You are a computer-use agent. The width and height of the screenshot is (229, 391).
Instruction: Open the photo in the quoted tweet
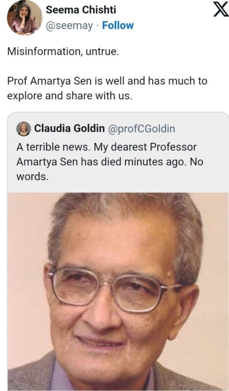coord(118,290)
